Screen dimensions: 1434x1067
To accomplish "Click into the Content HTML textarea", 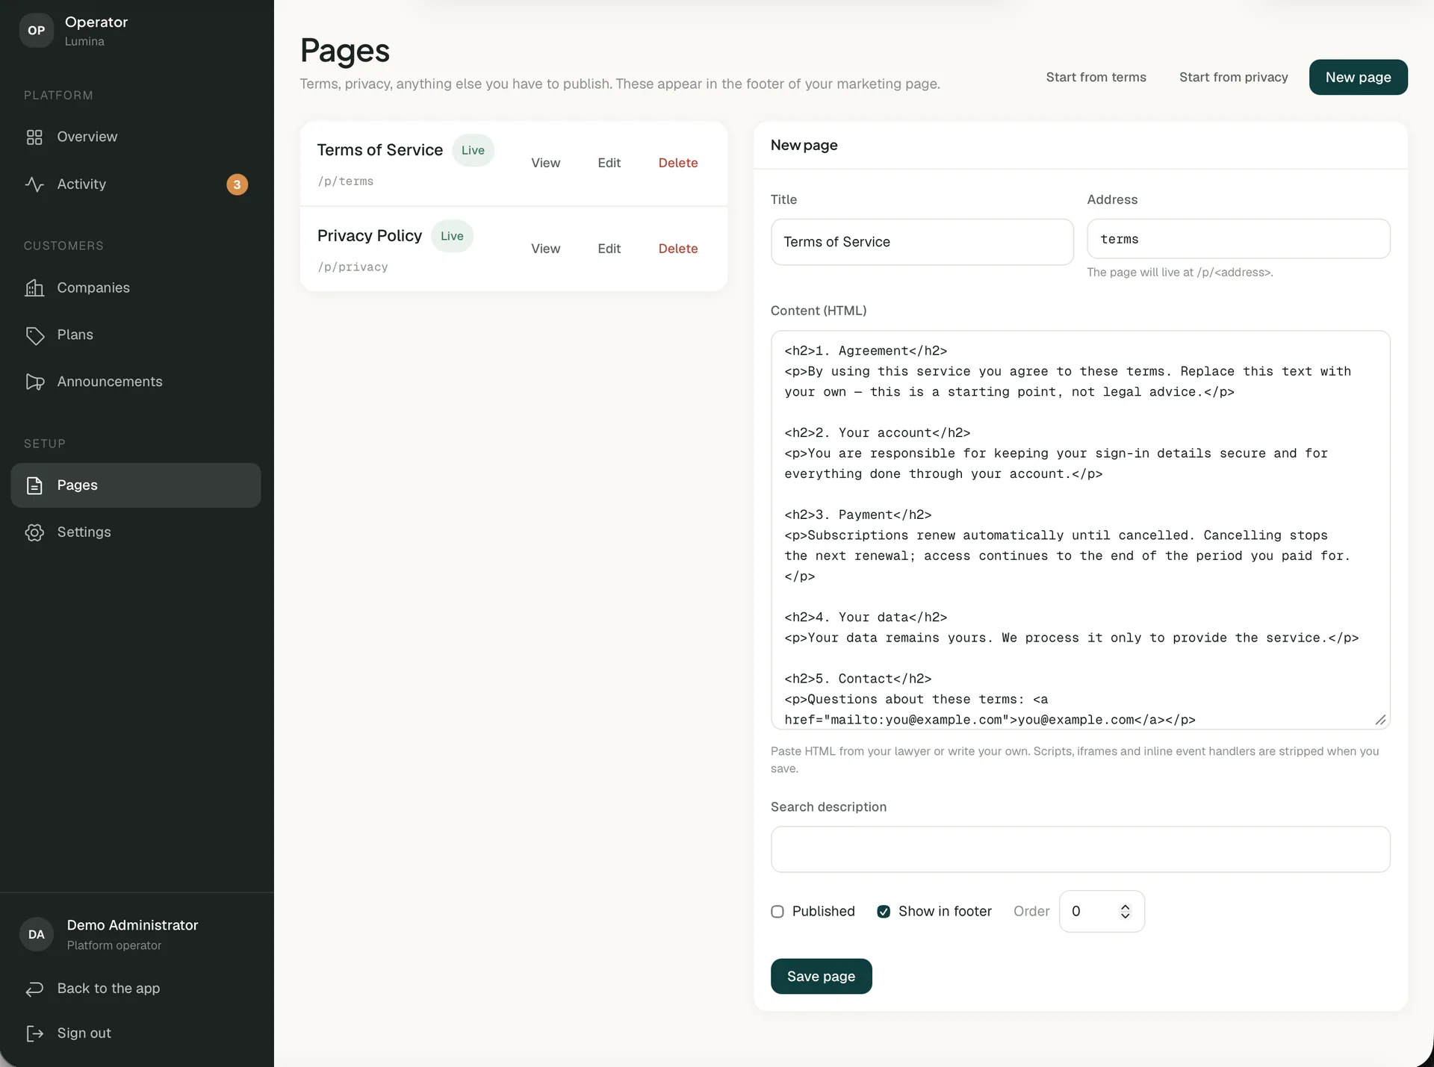I will tap(1080, 531).
